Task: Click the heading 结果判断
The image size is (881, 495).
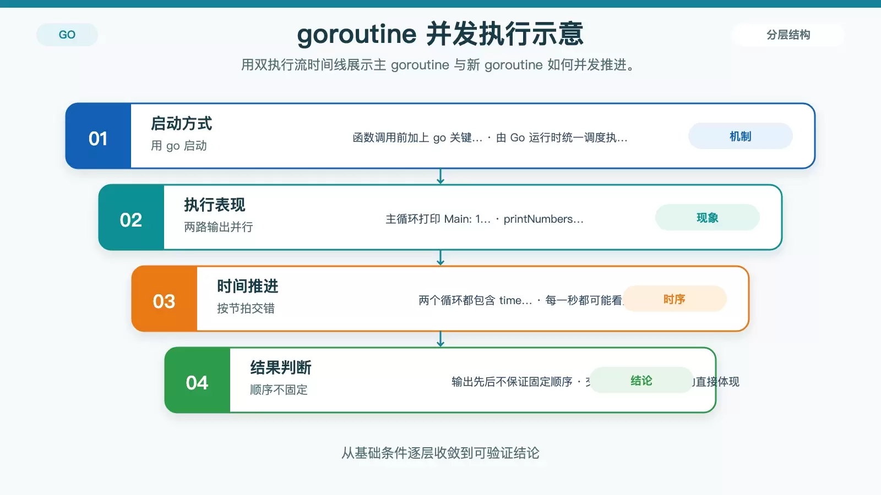Action: click(281, 367)
